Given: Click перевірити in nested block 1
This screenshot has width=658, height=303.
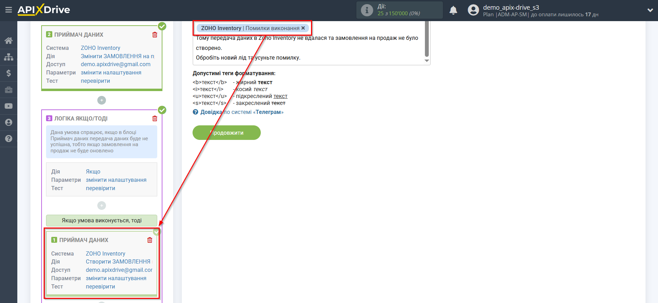Looking at the screenshot, I should click(100, 286).
